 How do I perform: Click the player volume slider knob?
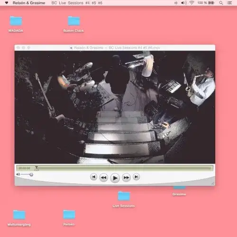click(31, 174)
